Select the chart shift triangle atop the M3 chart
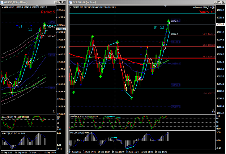Screen dimensions: 226x154 pos(37,6)
